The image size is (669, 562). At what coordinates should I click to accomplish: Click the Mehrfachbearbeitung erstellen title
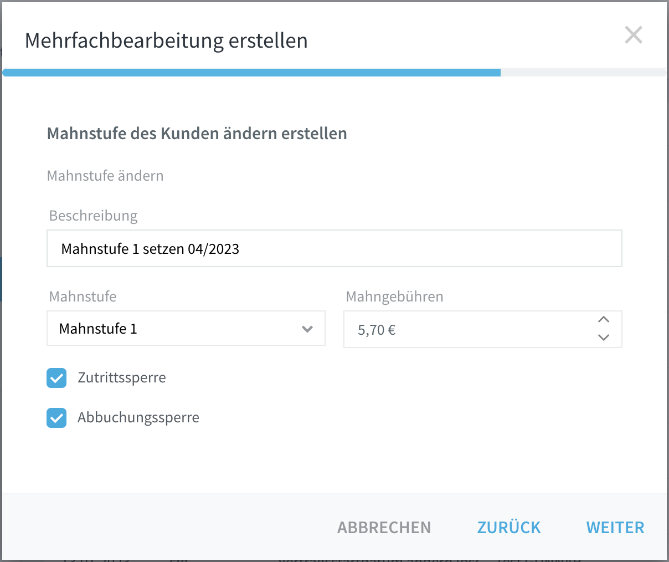[166, 40]
